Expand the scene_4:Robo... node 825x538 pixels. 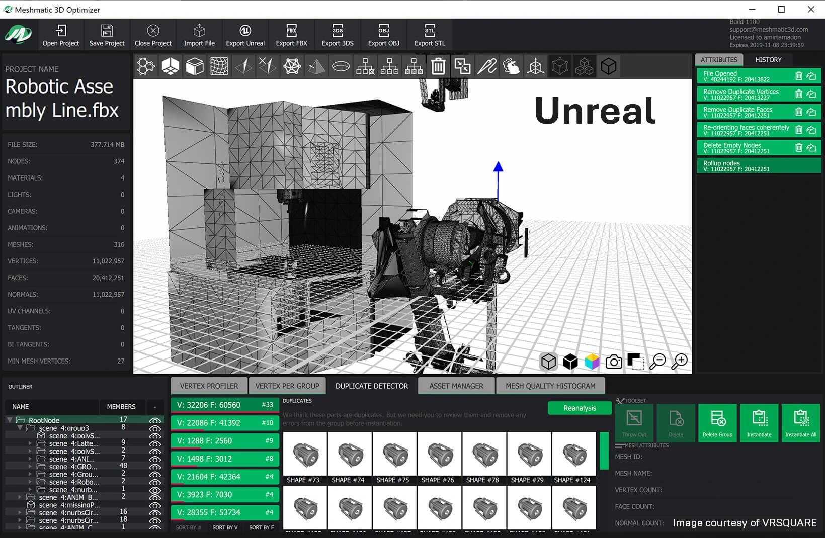(x=30, y=482)
